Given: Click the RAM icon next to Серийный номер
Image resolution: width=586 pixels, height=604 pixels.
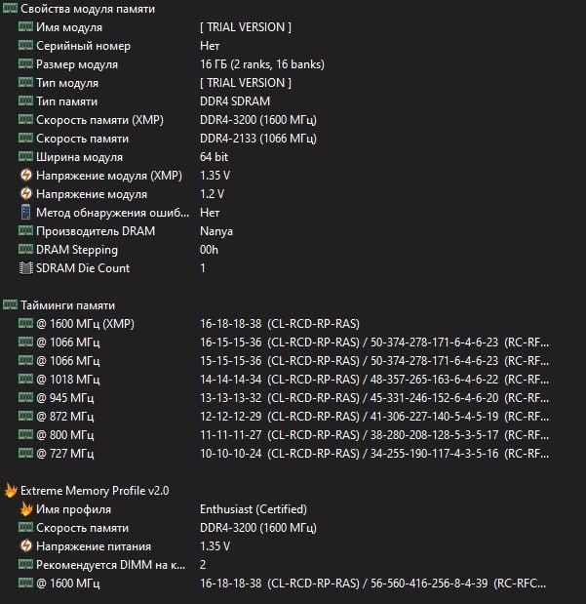Looking at the screenshot, I should 25,45.
